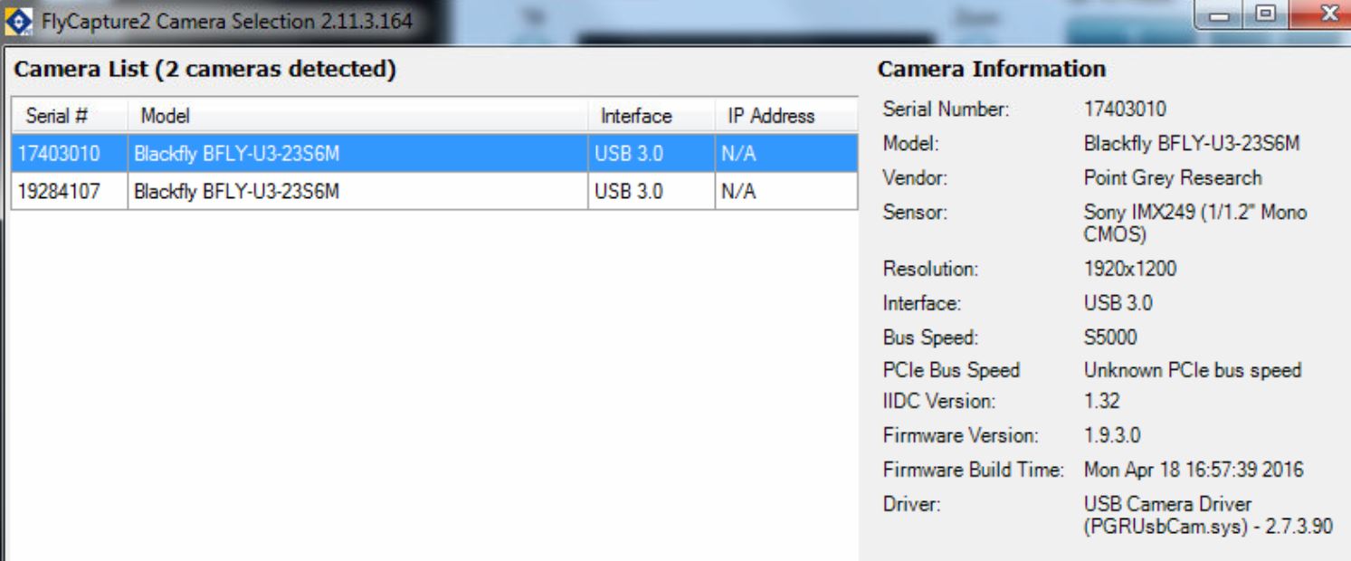1351x561 pixels.
Task: Click the IP Address column header
Action: [771, 116]
